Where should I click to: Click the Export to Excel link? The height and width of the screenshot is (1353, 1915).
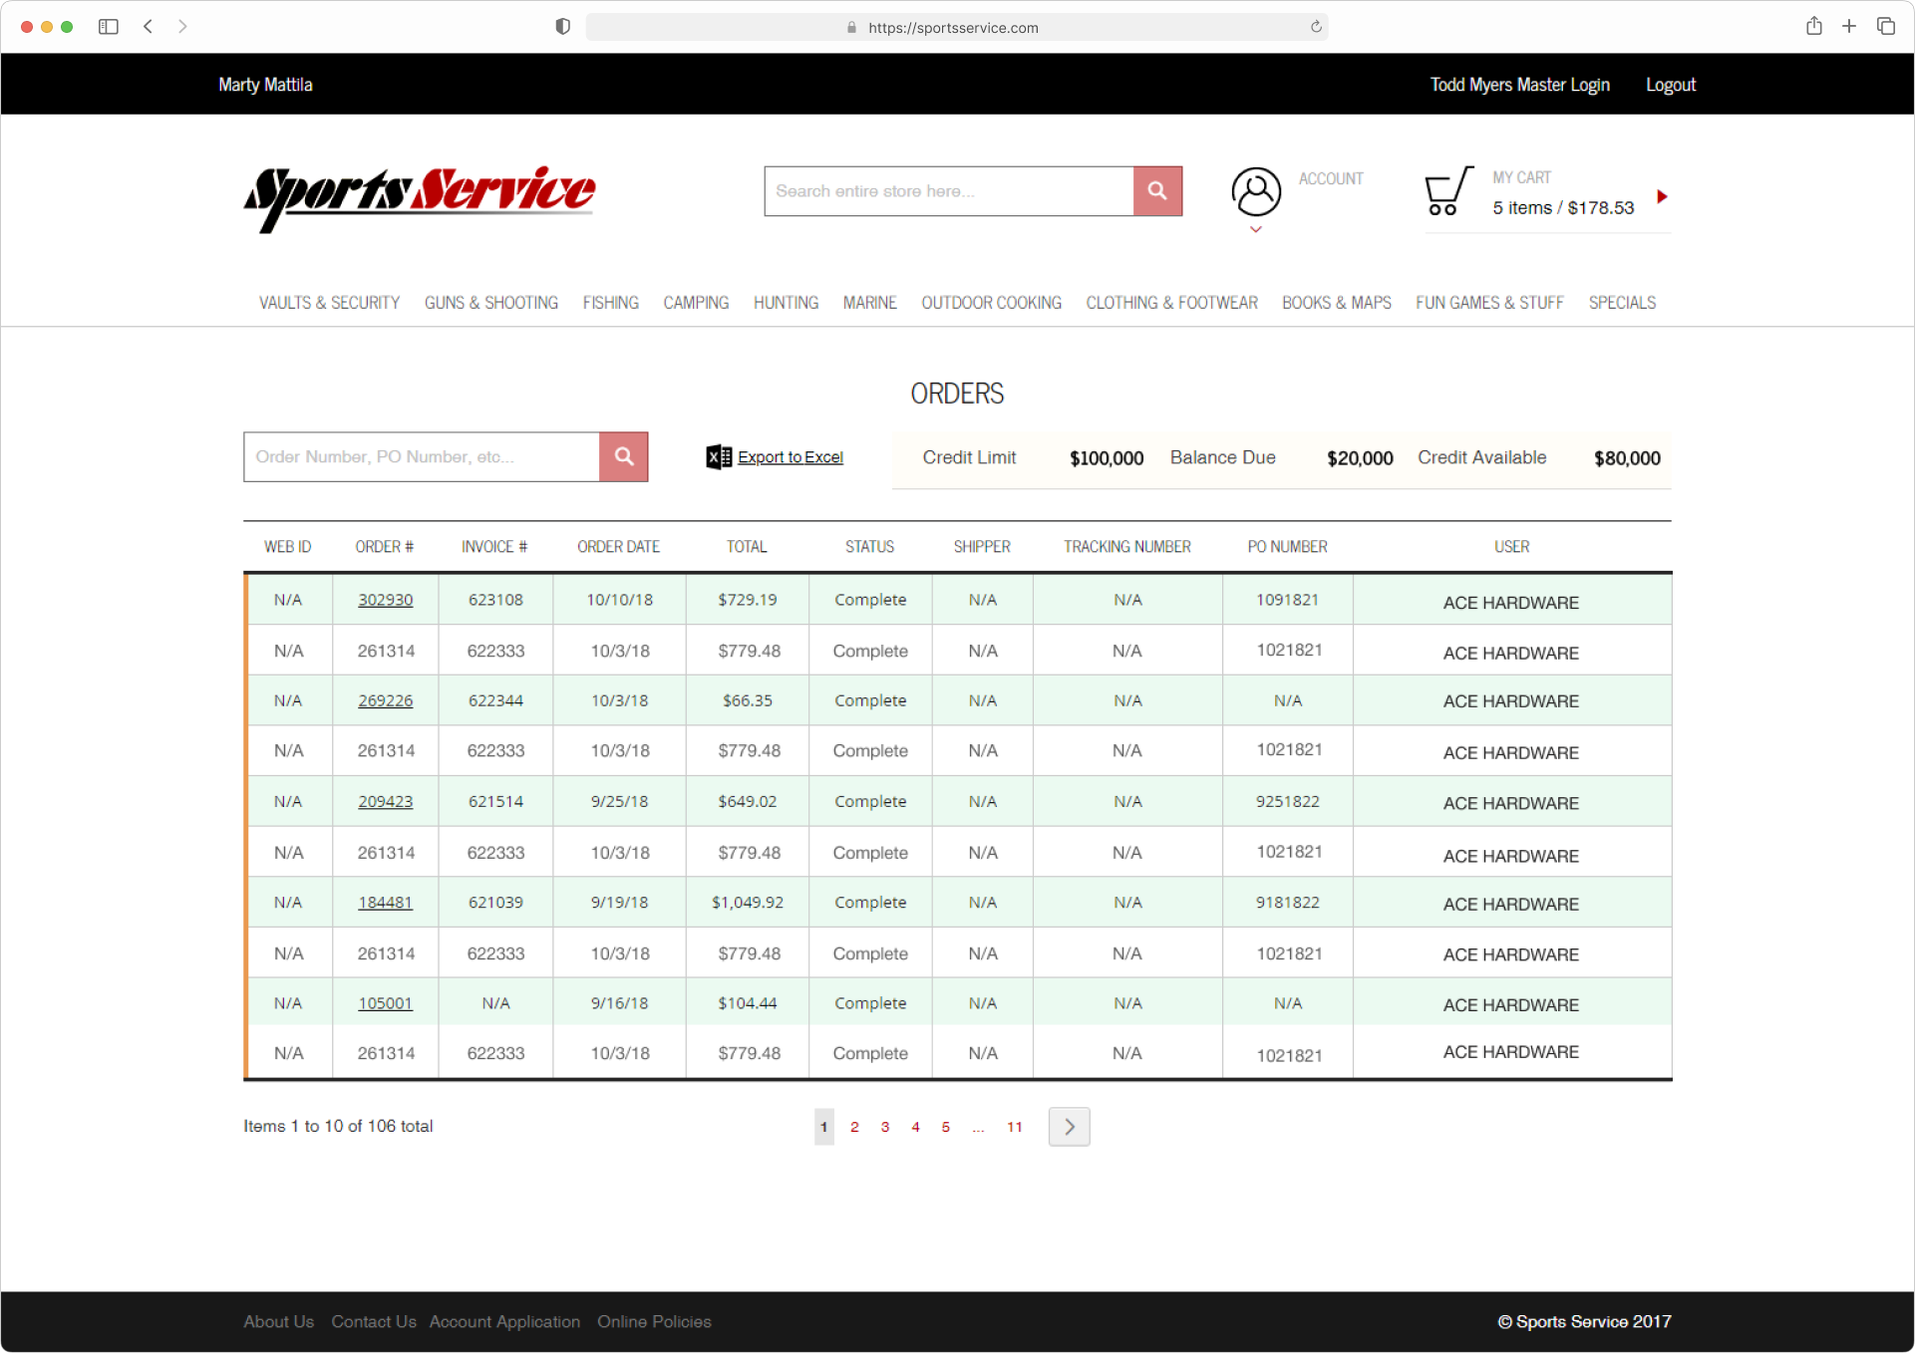790,457
